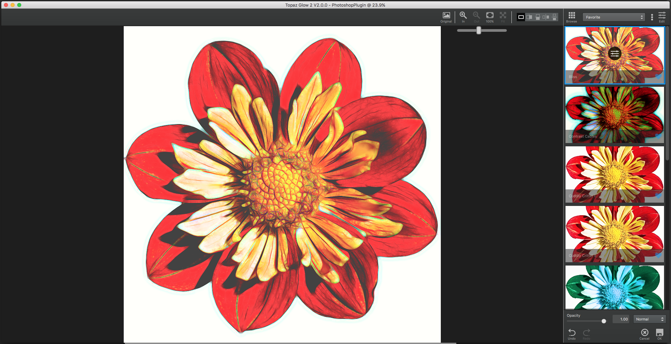Set preview zoom to 100%

[490, 17]
